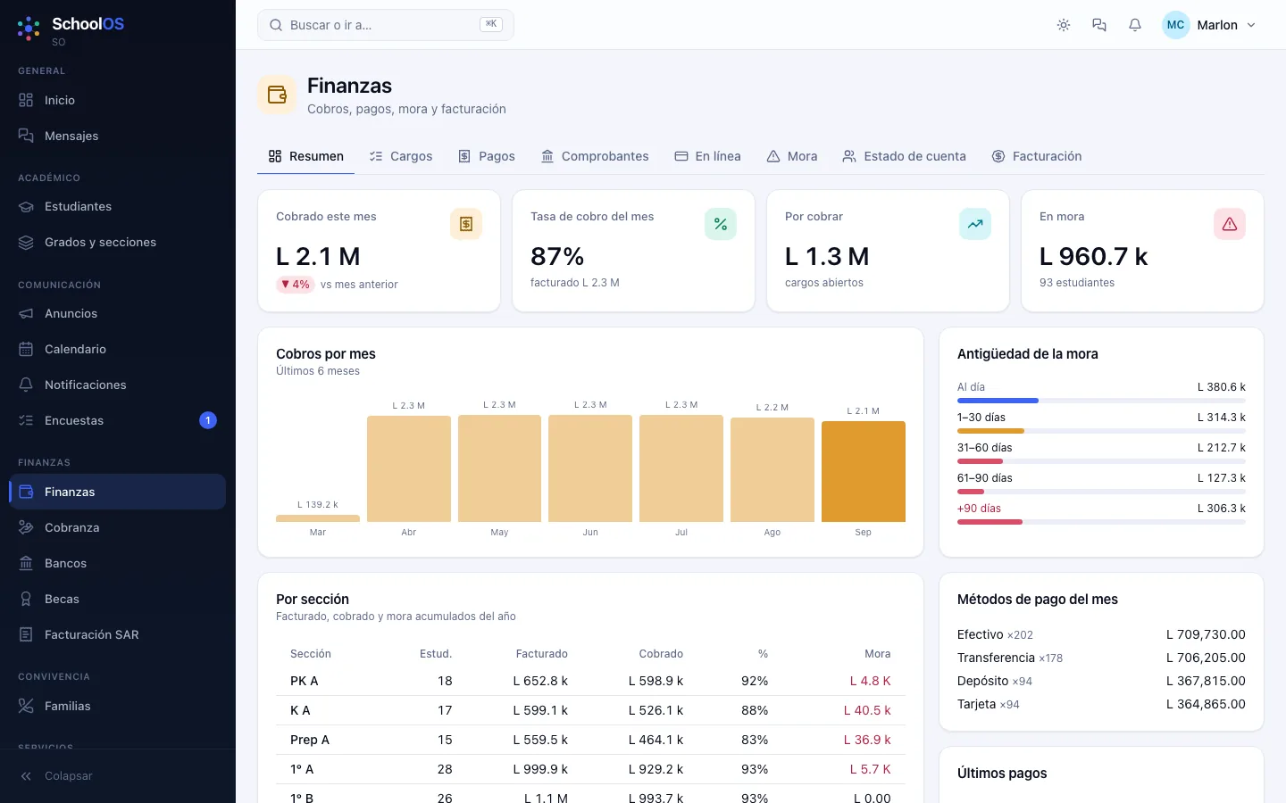1286x803 pixels.
Task: Click the Sep bar in Cobros por mes
Action: (864, 471)
